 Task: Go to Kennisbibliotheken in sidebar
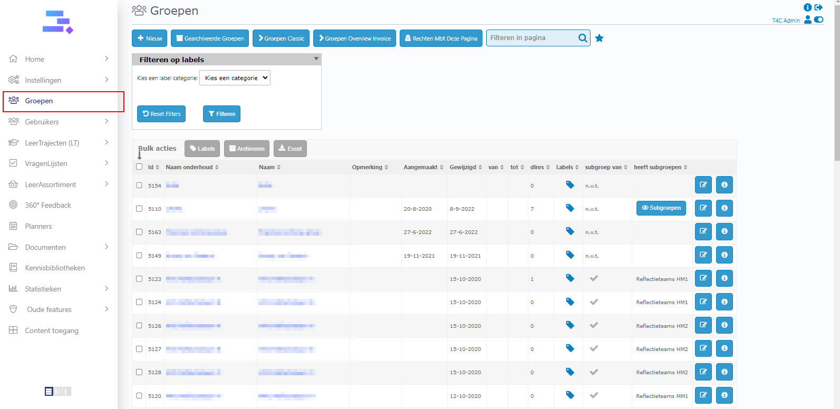[x=55, y=268]
